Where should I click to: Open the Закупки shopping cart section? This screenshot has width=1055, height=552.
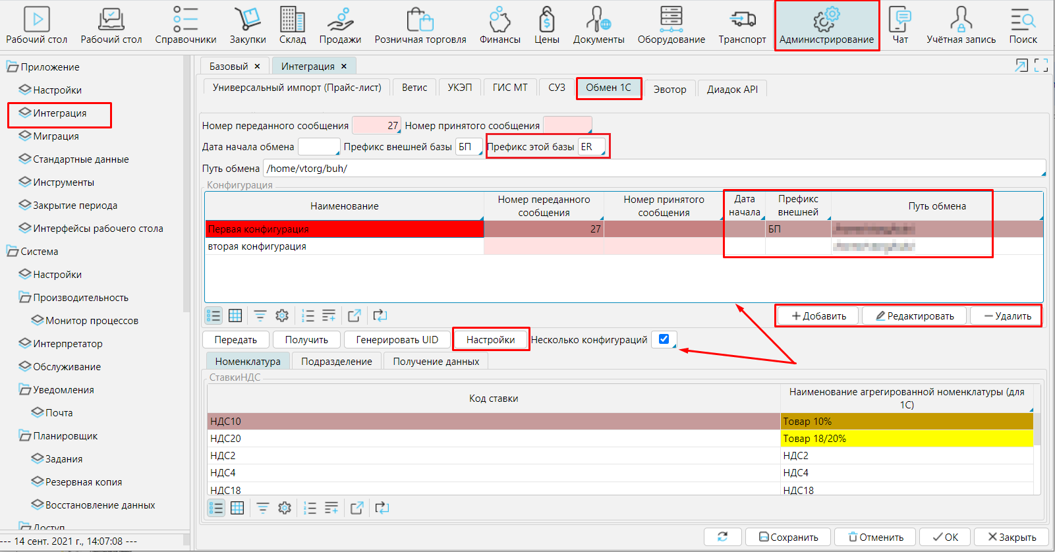(x=248, y=26)
